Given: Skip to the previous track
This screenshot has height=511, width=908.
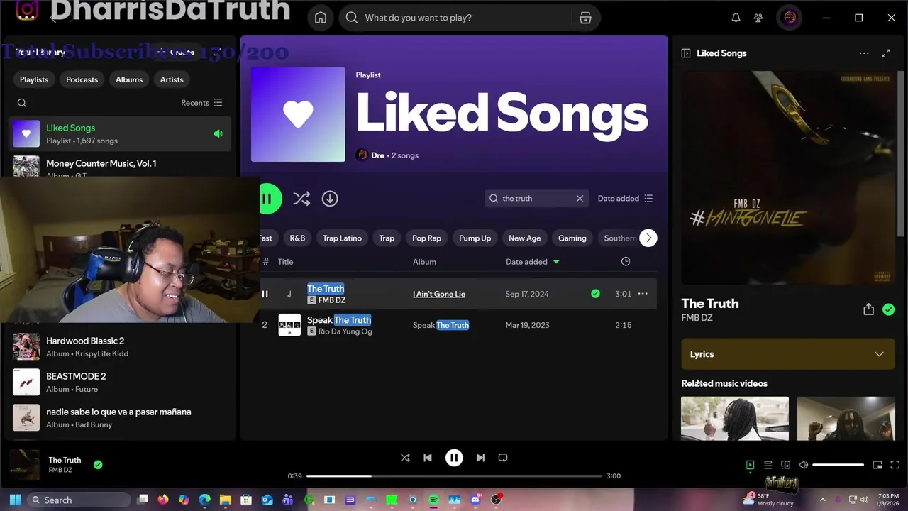Looking at the screenshot, I should 428,458.
